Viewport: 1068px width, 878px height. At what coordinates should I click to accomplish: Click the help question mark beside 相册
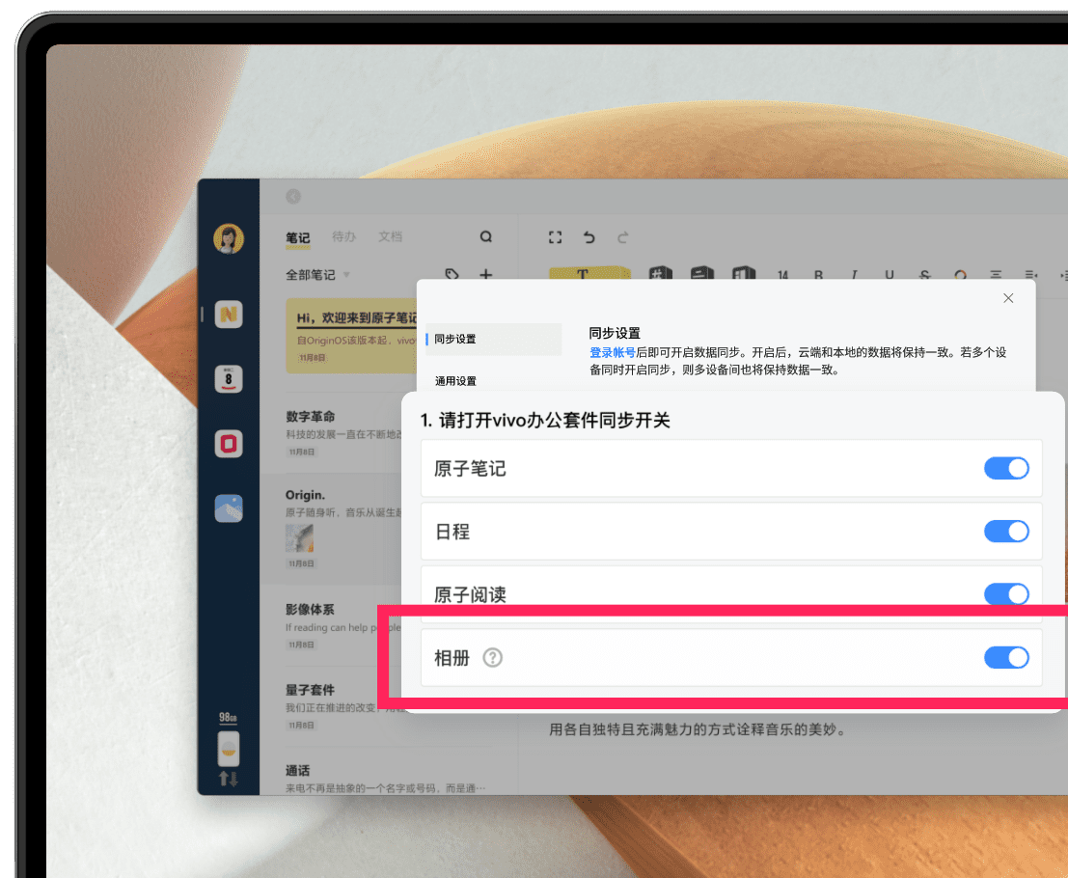[492, 657]
